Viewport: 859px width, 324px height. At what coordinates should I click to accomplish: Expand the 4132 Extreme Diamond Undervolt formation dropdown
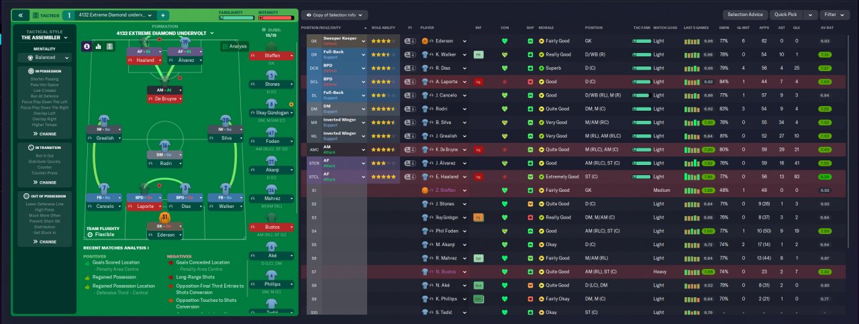[x=164, y=33]
